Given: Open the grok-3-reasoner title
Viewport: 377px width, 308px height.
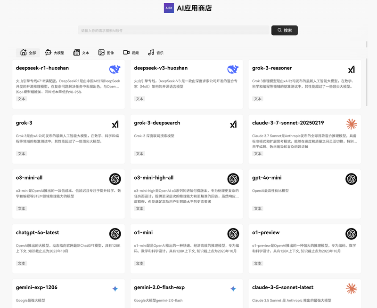Looking at the screenshot, I should click(x=272, y=68).
